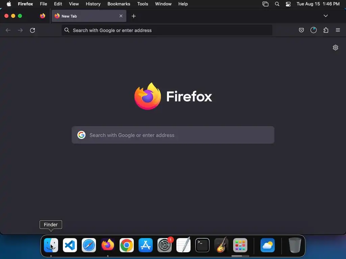
Task: Open the Edit menu
Action: (58, 4)
